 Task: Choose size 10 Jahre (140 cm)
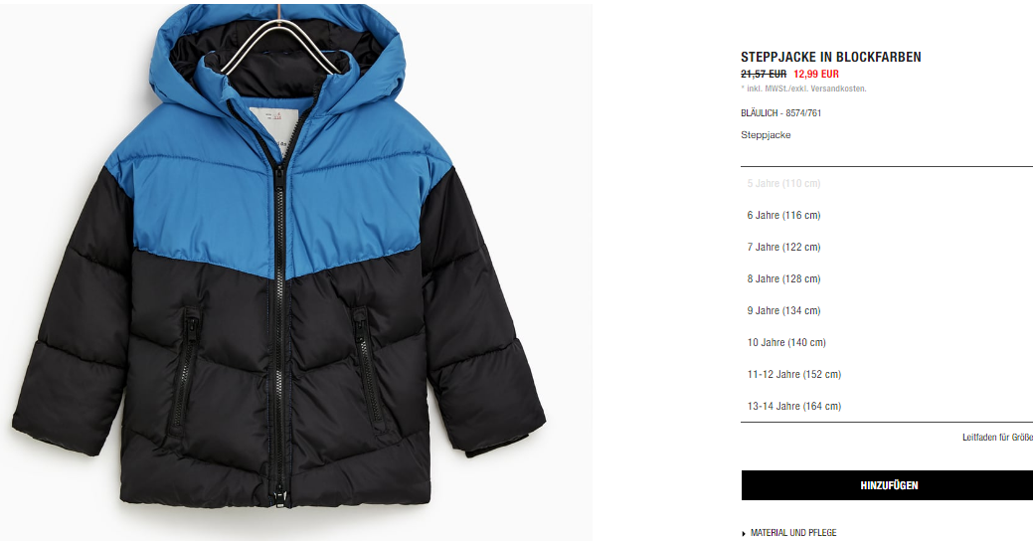[x=887, y=342]
